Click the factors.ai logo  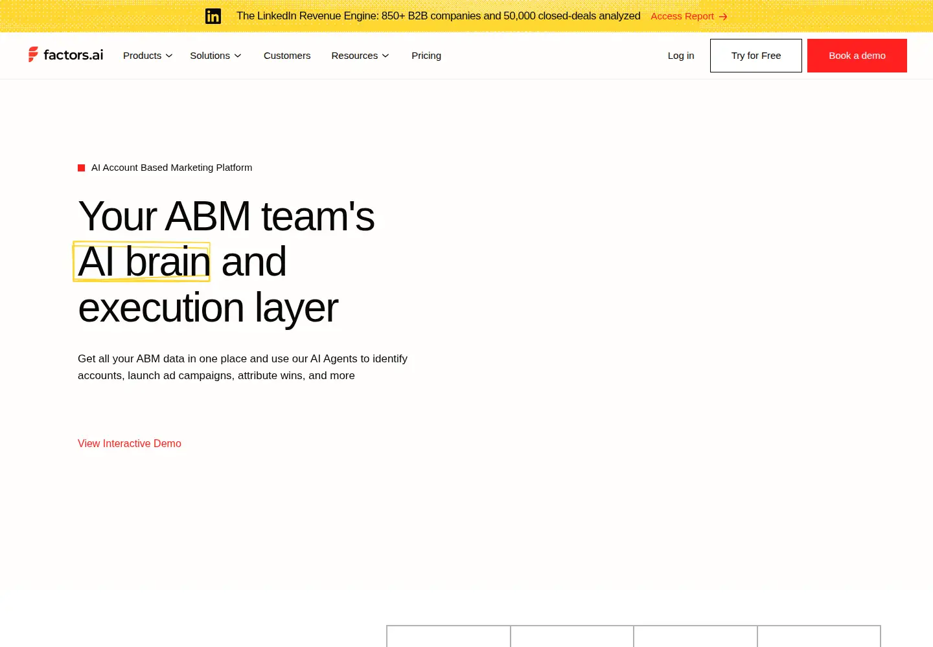pos(65,55)
